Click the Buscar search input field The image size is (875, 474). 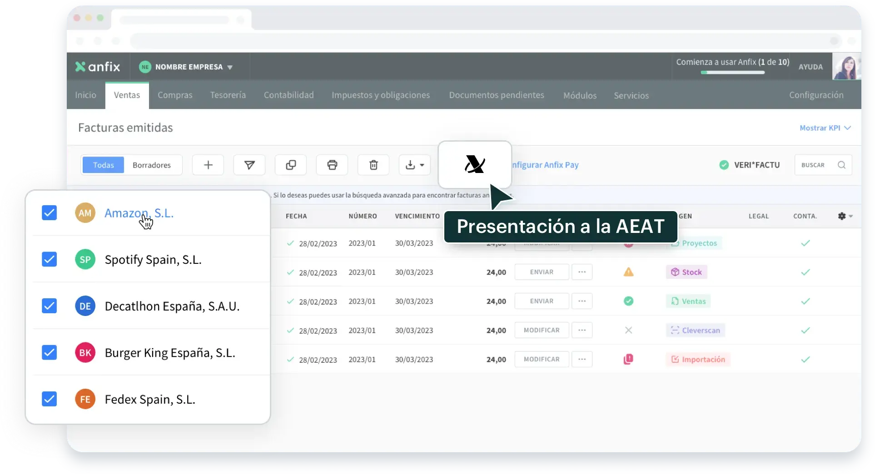coord(815,165)
